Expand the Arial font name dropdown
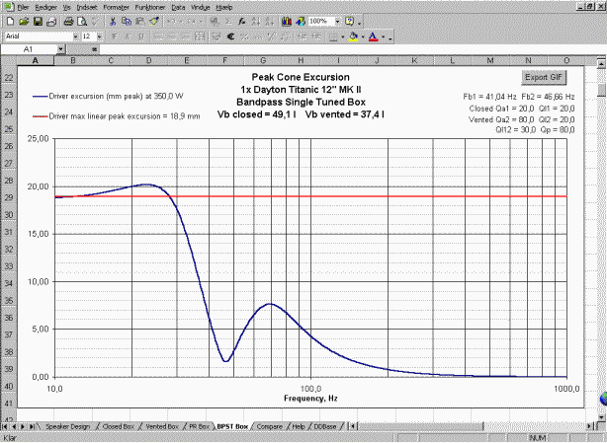Viewport: 607px width, 443px height. pyautogui.click(x=74, y=36)
